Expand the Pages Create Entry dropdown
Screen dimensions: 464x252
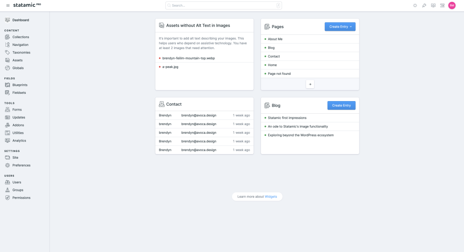[x=340, y=27]
